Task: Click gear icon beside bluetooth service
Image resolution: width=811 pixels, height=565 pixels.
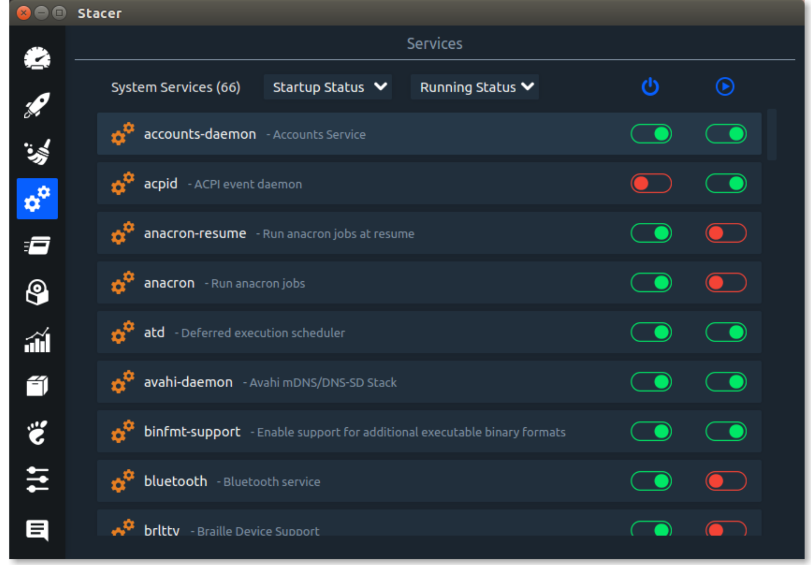Action: point(123,481)
